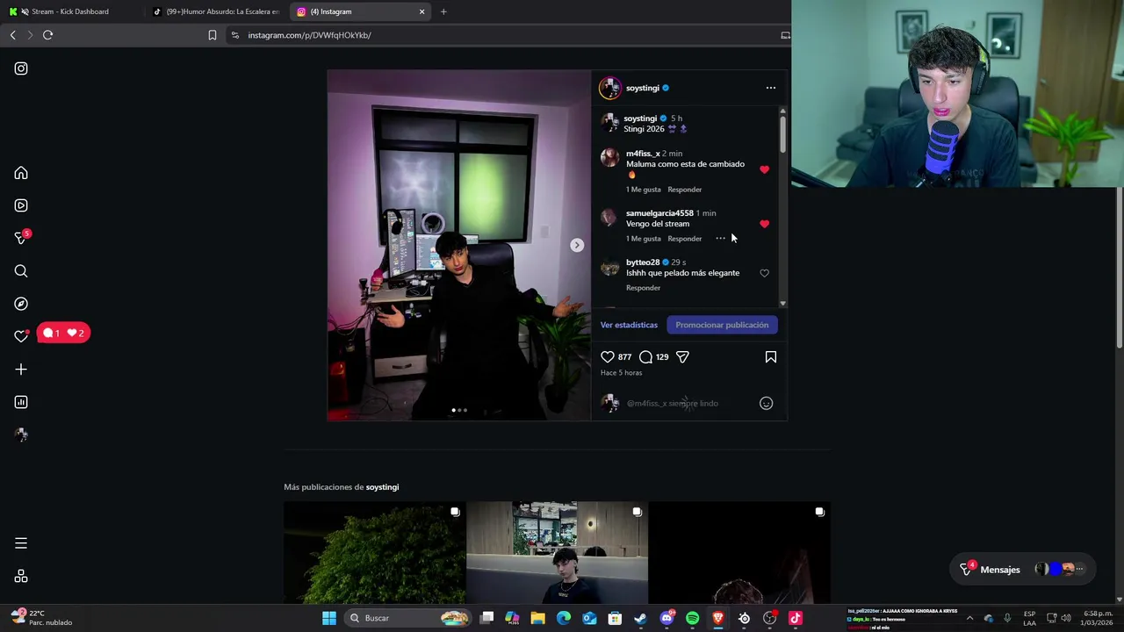The height and width of the screenshot is (632, 1124).
Task: Open bytteo28 username in comments
Action: 643,262
